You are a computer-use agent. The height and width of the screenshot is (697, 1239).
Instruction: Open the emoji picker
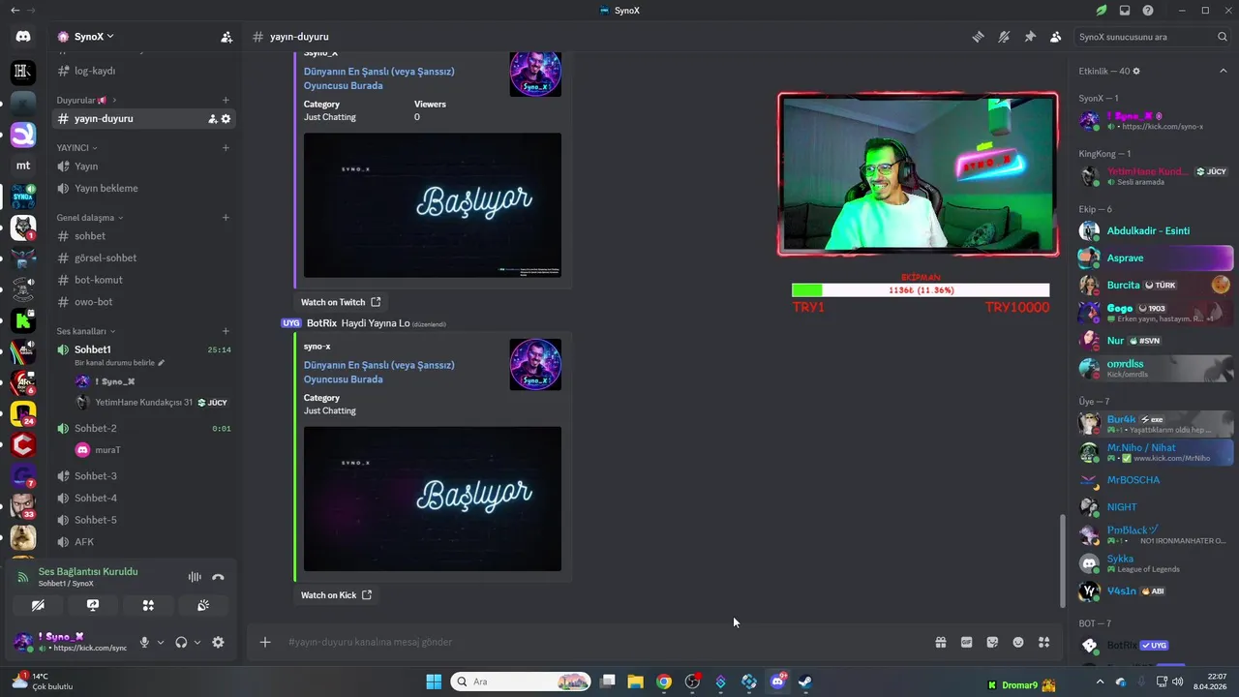[x=1018, y=642]
